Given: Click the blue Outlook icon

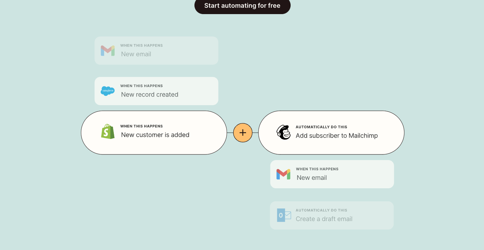Looking at the screenshot, I should [x=284, y=215].
